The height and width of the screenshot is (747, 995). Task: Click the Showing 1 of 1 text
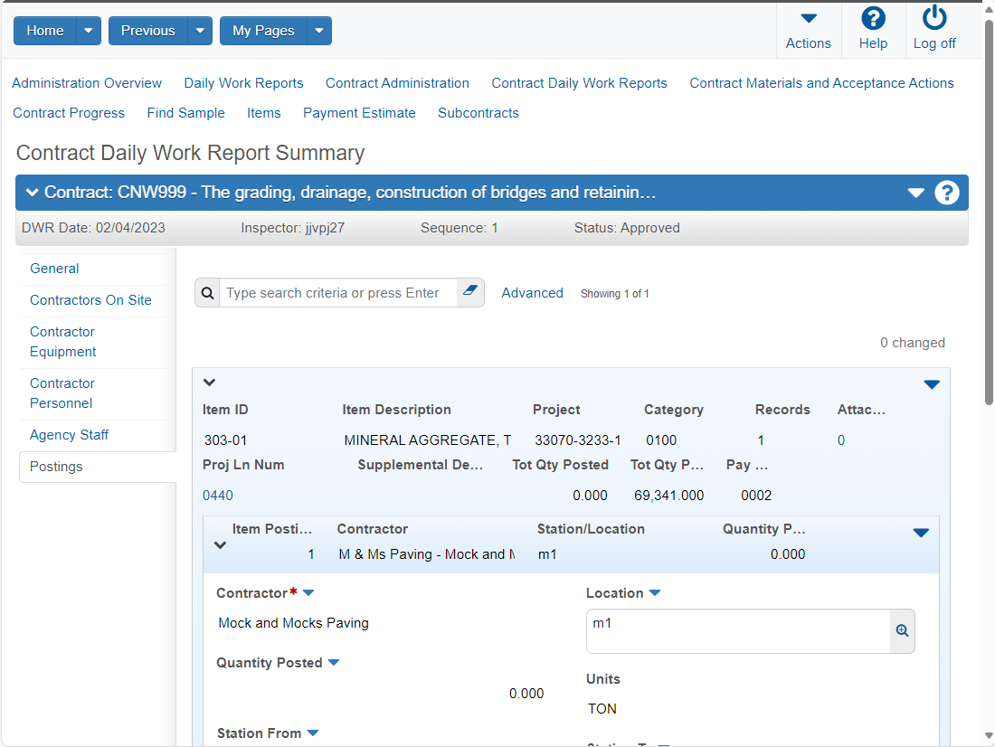(615, 294)
